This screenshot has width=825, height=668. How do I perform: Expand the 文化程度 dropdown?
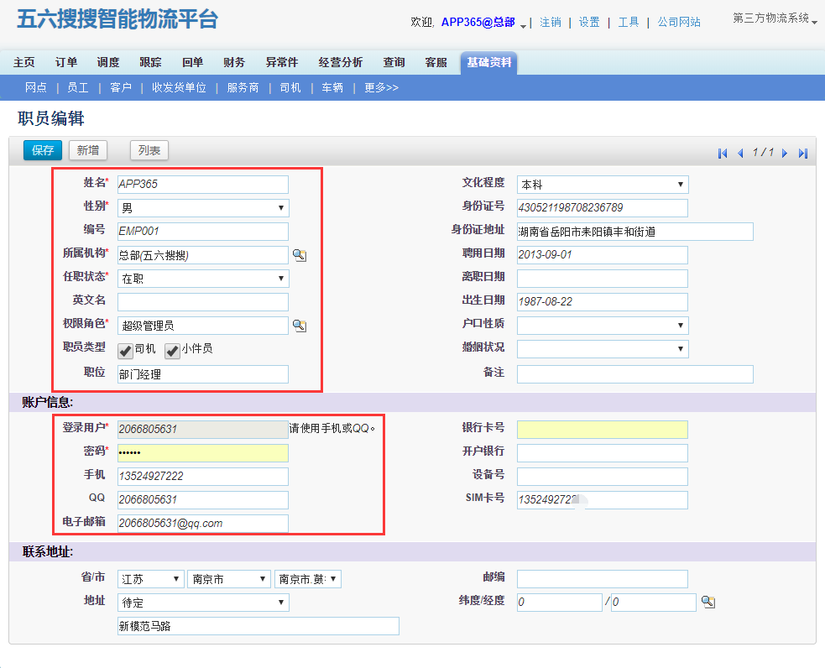tap(603, 185)
